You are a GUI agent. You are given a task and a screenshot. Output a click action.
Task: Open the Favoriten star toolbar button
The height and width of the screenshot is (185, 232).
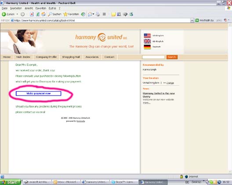coord(71,14)
